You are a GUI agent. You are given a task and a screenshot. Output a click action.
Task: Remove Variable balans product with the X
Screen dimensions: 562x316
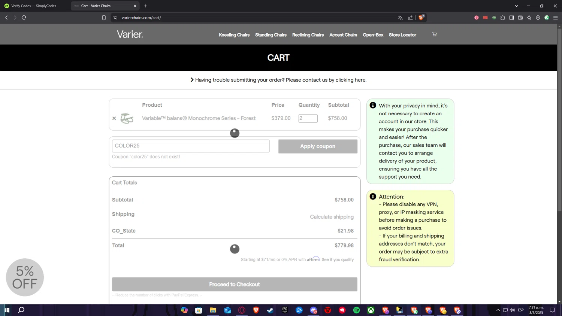pos(114,118)
